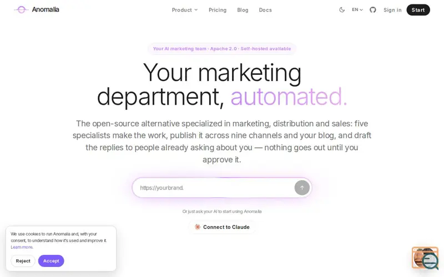The height and width of the screenshot is (277, 444).
Task: Click the Apache 2.0 self-hosted badge
Action: coord(221,49)
